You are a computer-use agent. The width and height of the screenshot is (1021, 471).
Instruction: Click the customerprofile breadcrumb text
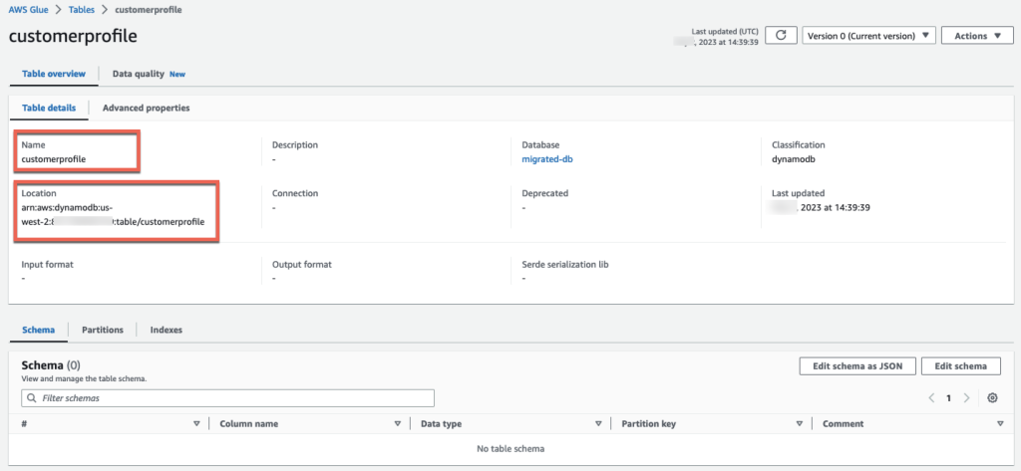148,10
